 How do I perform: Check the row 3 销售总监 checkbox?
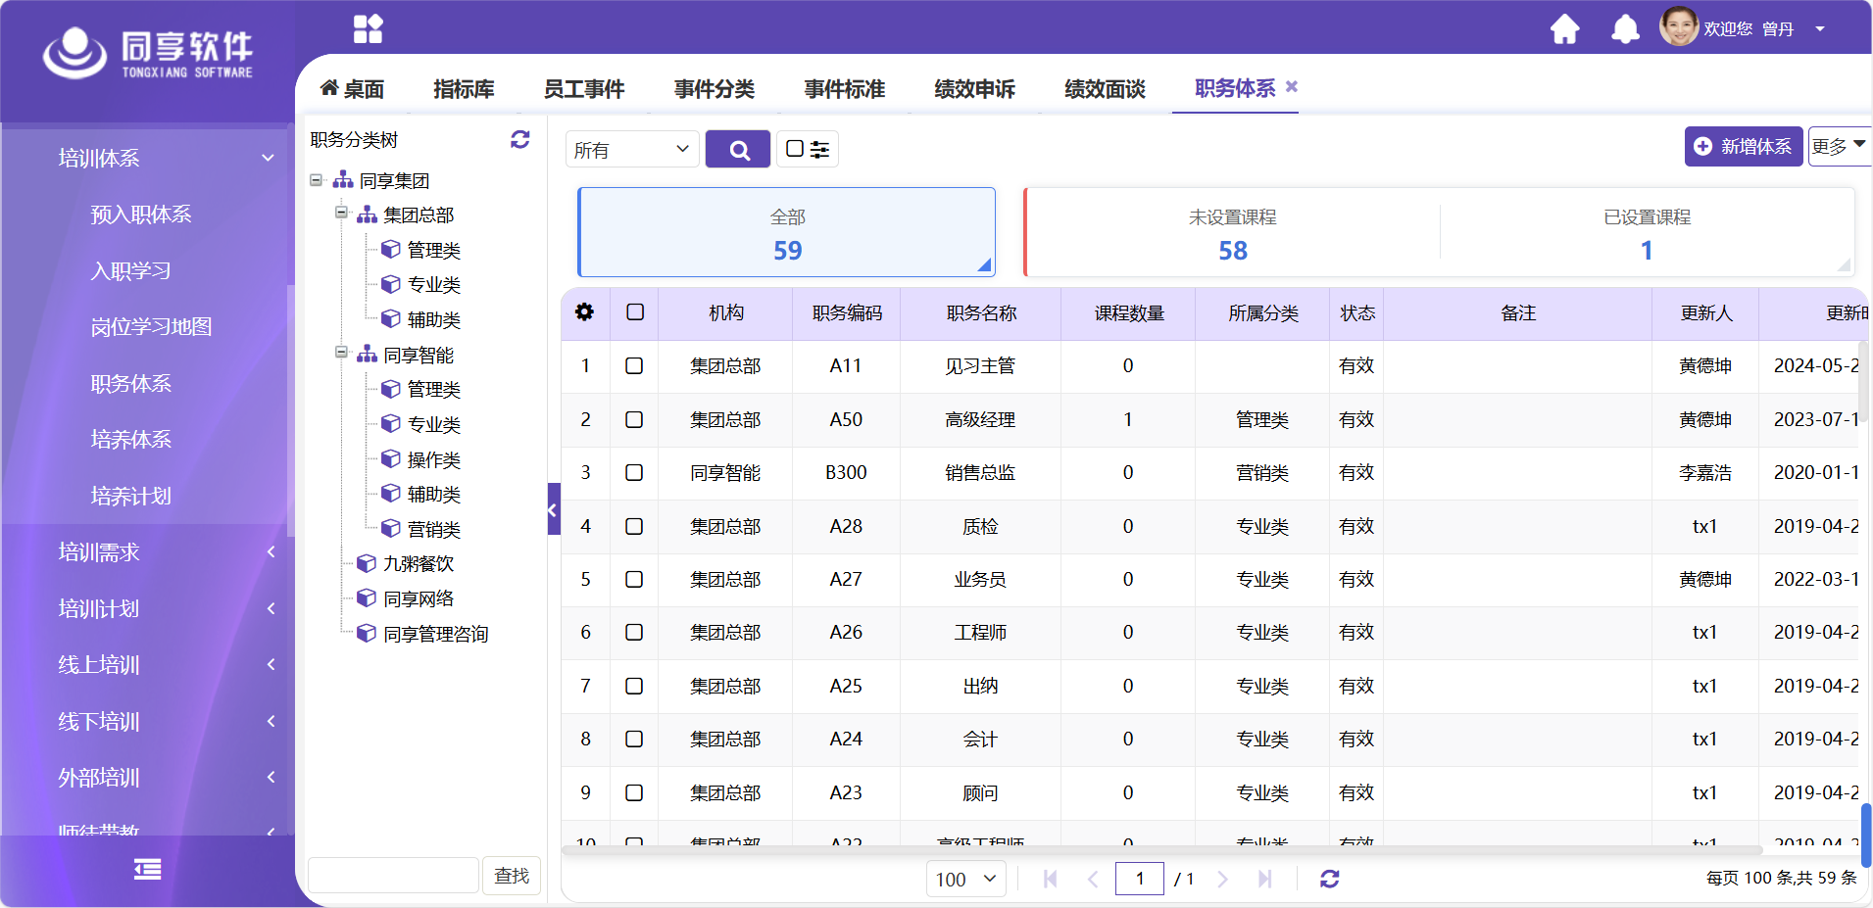(x=634, y=473)
